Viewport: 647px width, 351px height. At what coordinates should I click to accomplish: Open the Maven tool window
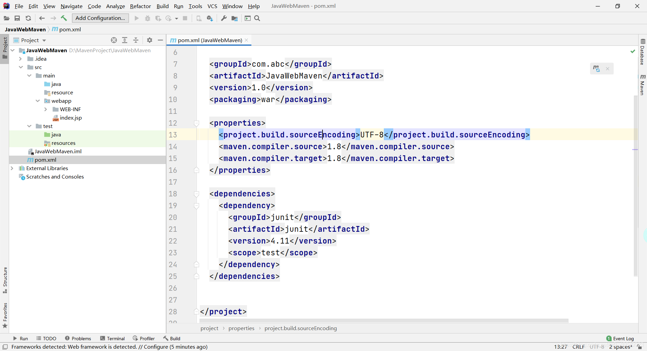[x=643, y=85]
